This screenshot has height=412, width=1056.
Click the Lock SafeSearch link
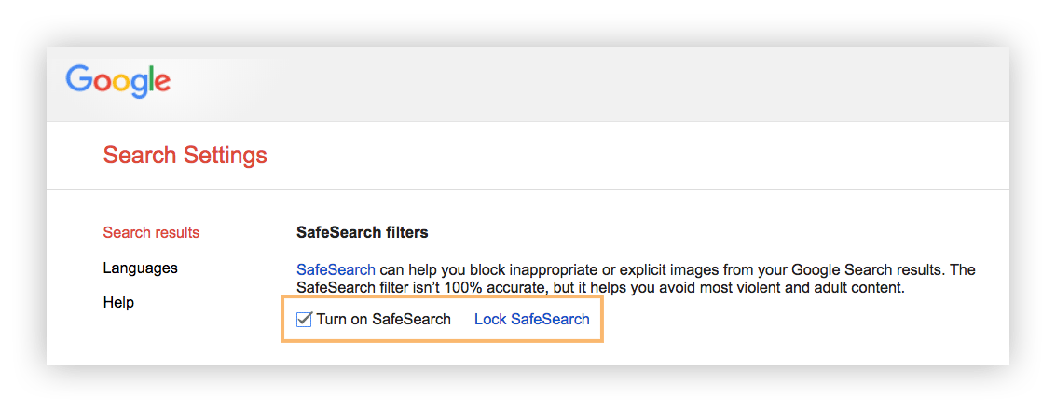pyautogui.click(x=532, y=319)
